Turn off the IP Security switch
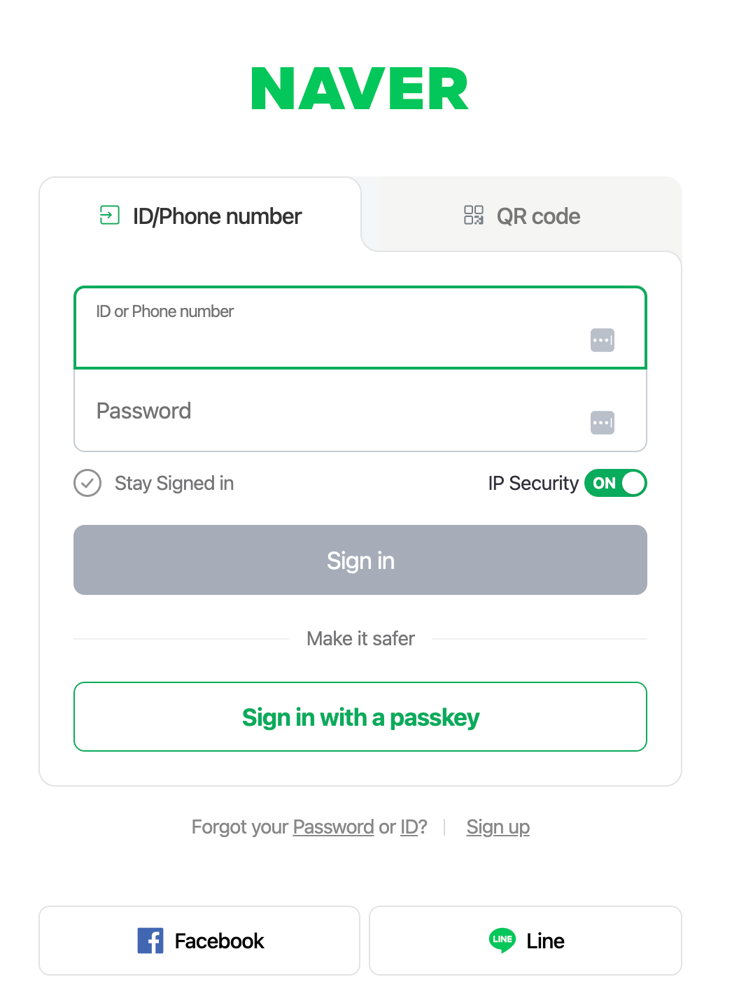Image resolution: width=739 pixels, height=998 pixels. (x=616, y=483)
